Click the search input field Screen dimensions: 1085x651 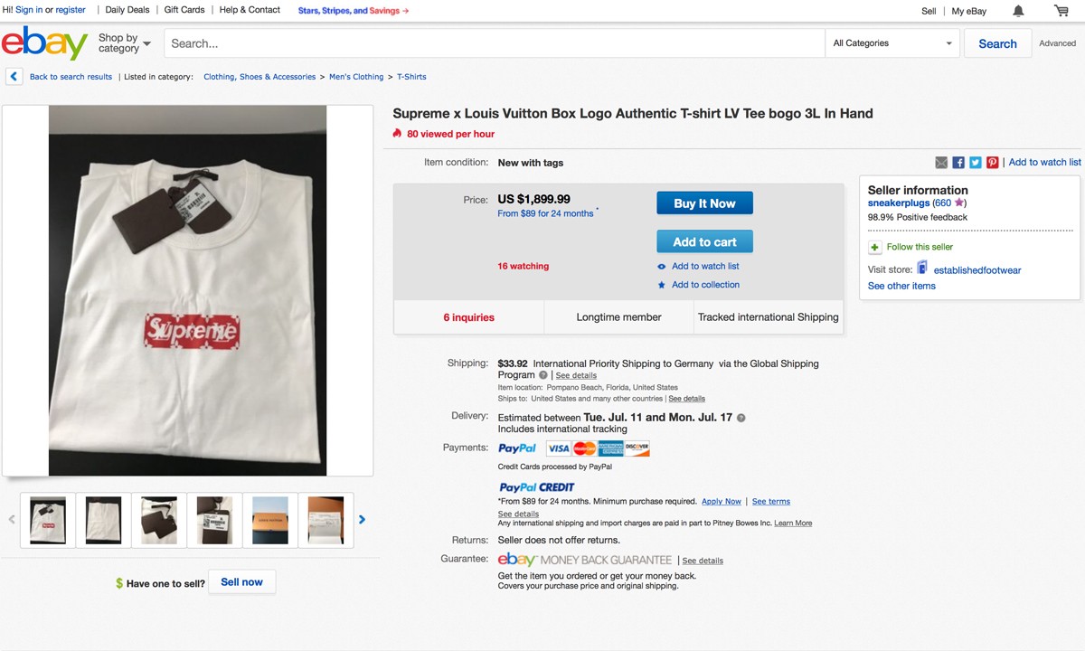pyautogui.click(x=494, y=43)
